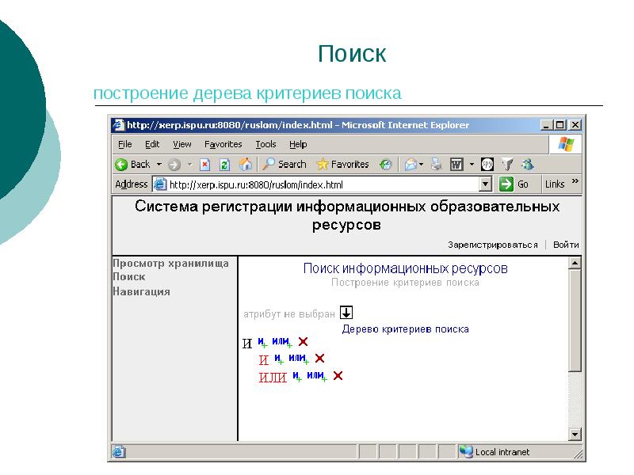This screenshot has width=634, height=475.
Task: Click the Refresh page icon
Action: click(224, 165)
